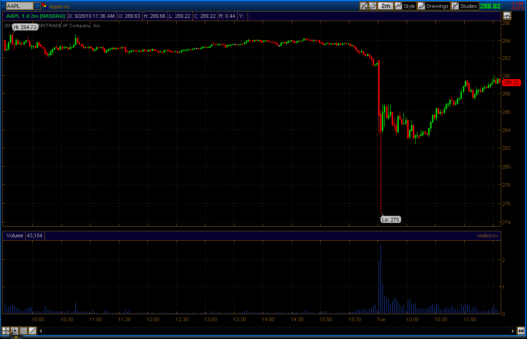Click the small circle left of symbol field
The image size is (527, 339).
tap(3, 6)
